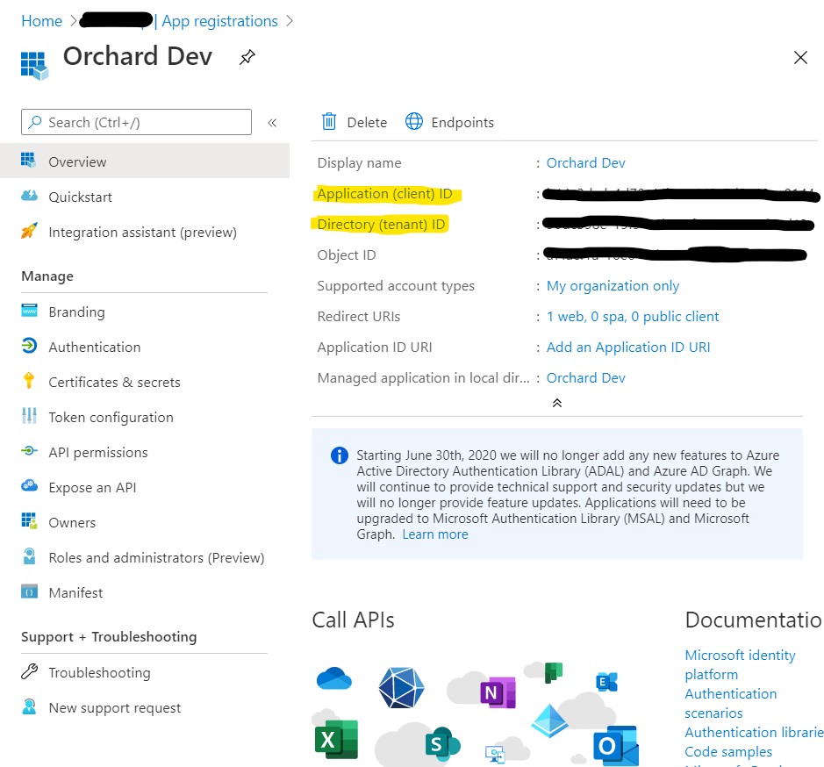
Task: Open the redirect URIs link
Action: (632, 317)
